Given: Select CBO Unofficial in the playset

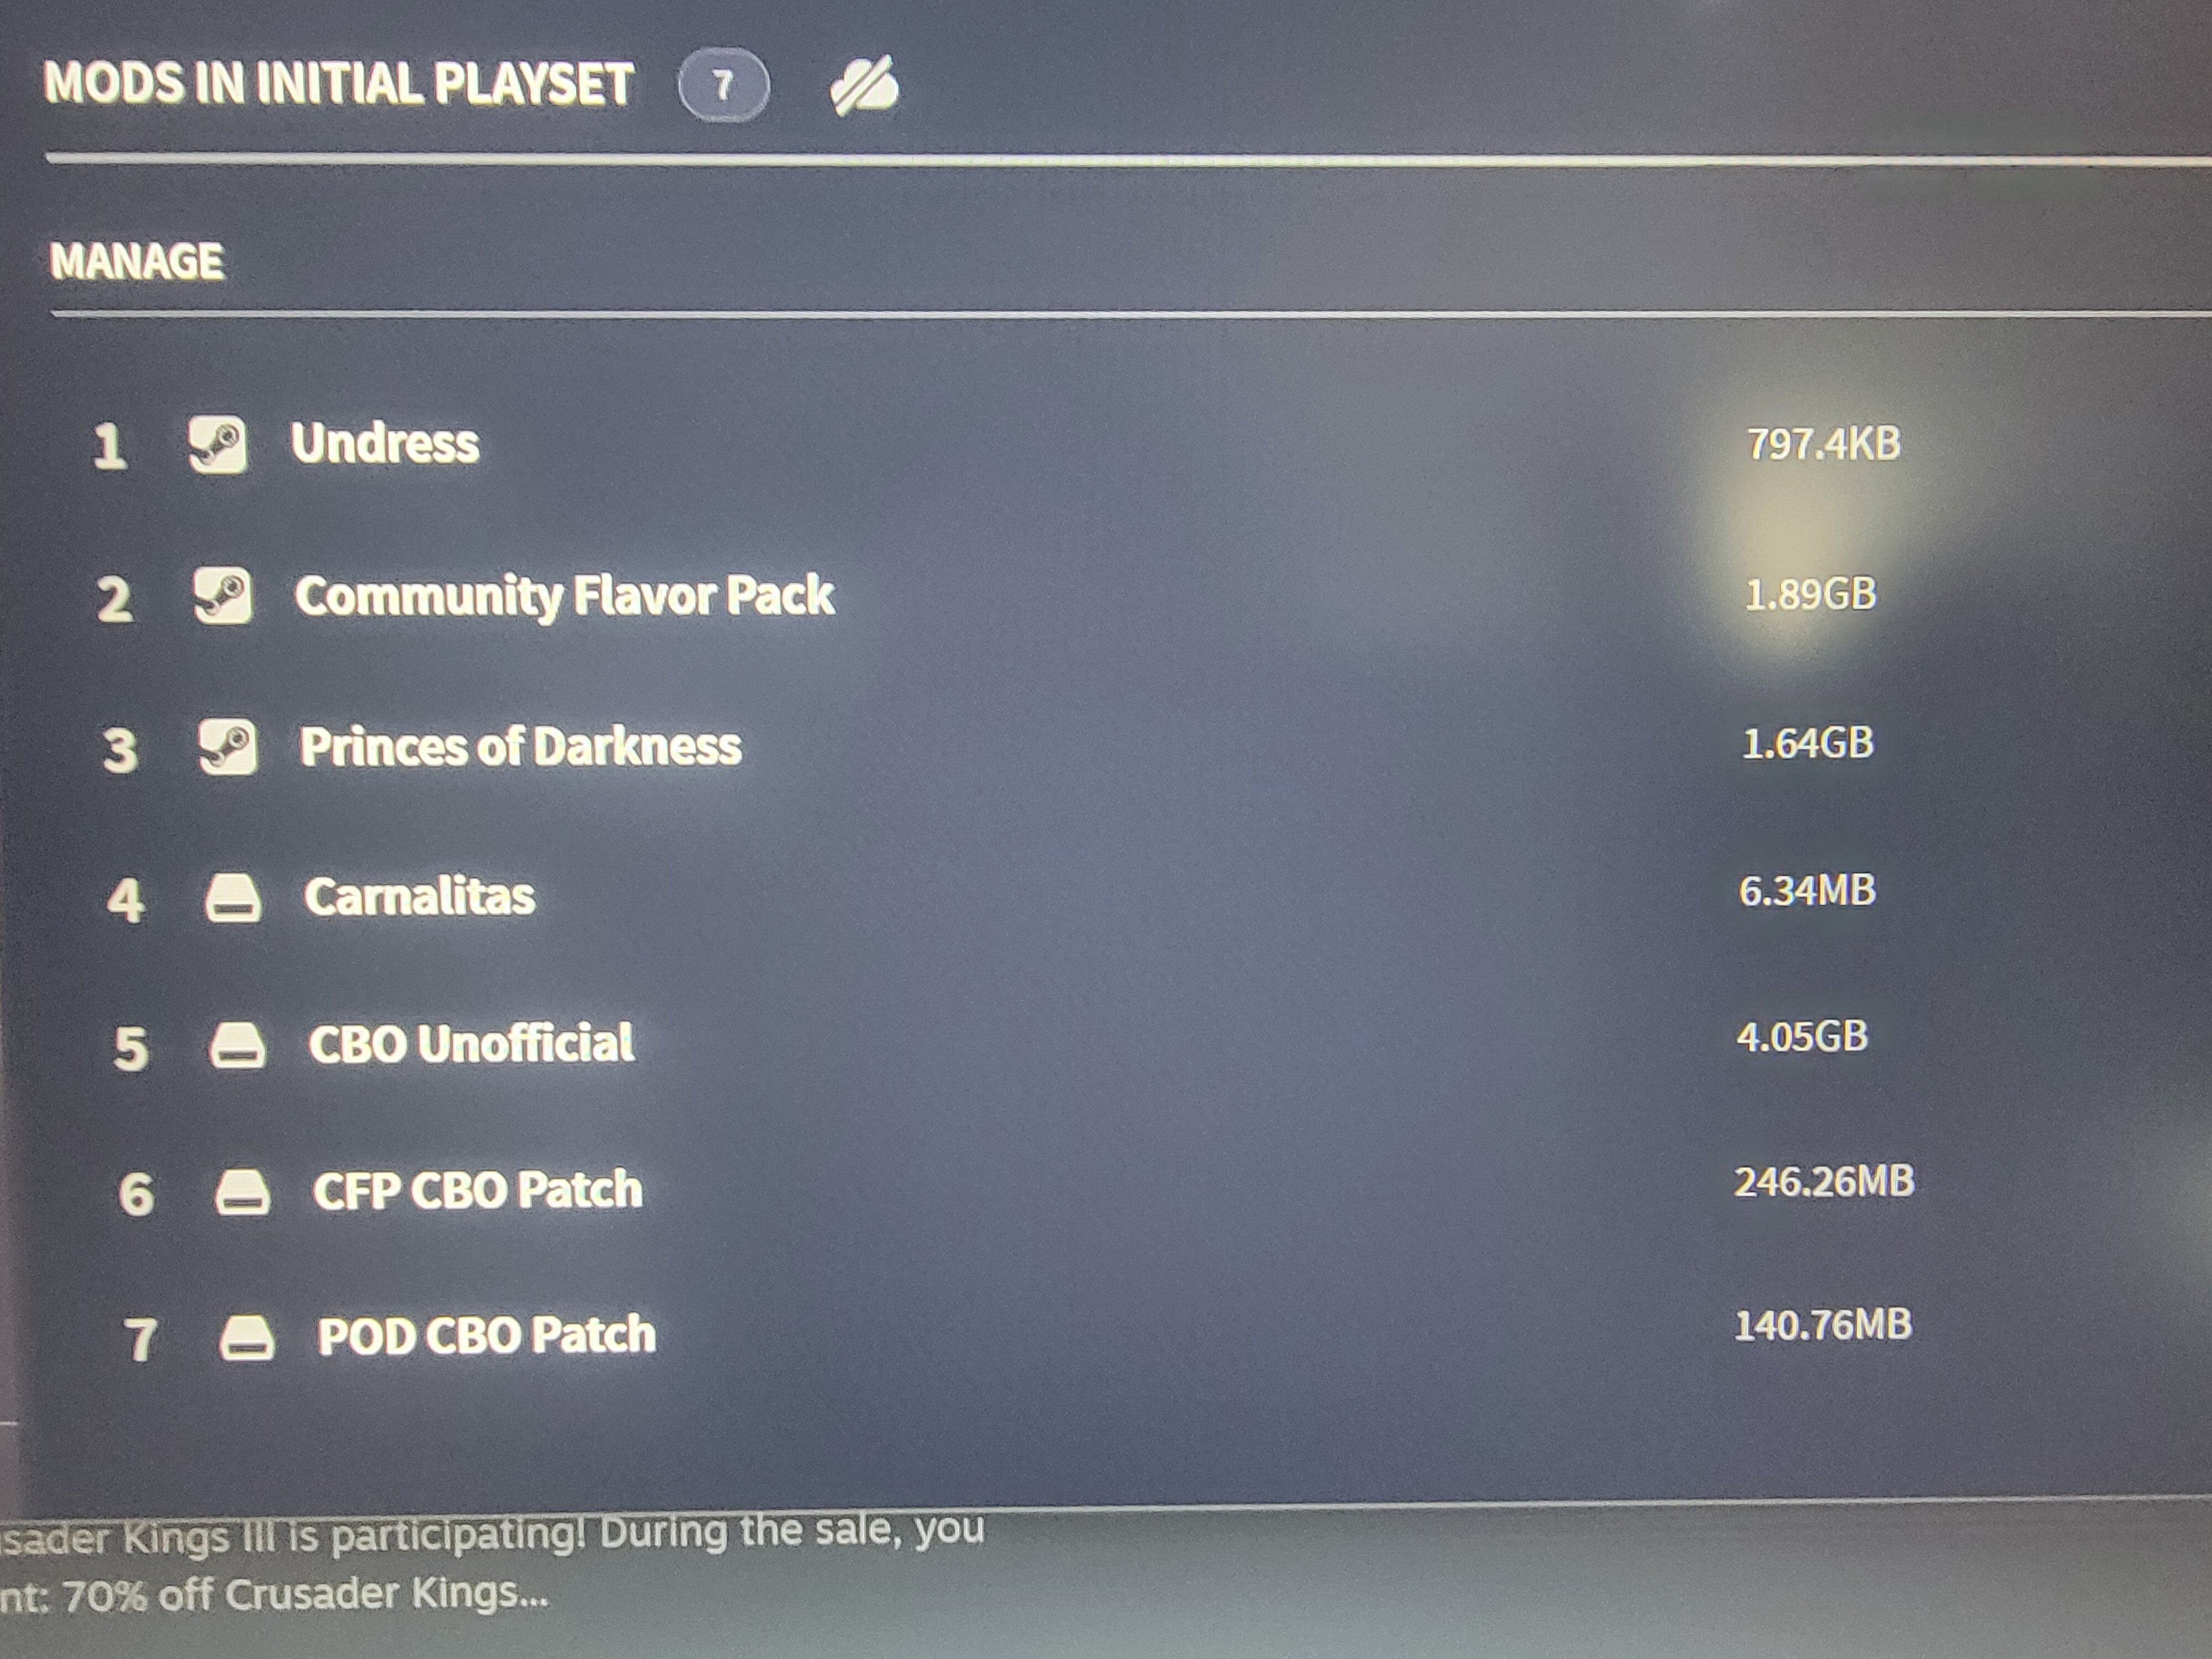Looking at the screenshot, I should point(471,1044).
